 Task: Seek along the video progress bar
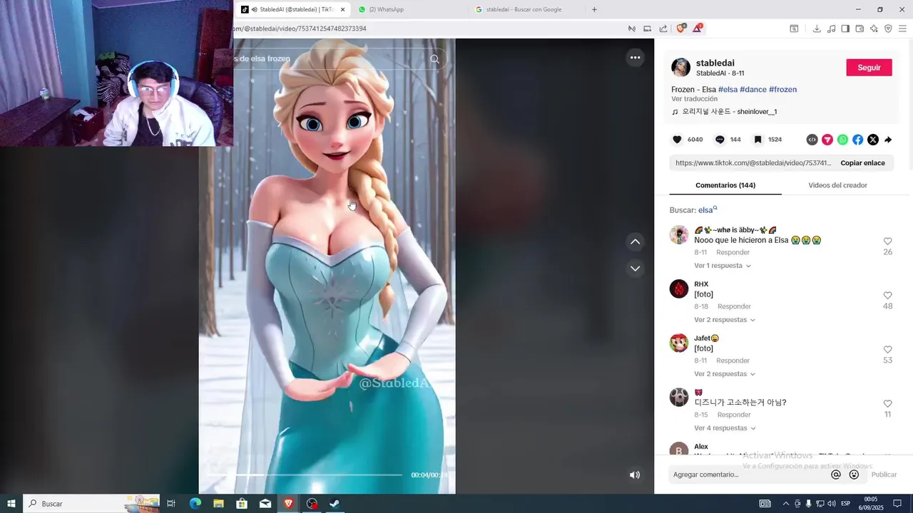[x=305, y=475]
